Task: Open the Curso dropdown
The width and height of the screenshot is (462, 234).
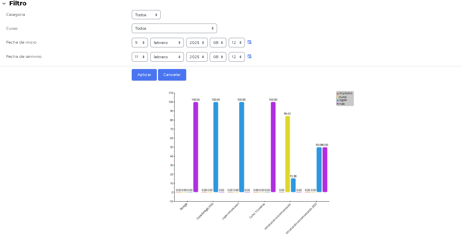Action: click(x=174, y=29)
